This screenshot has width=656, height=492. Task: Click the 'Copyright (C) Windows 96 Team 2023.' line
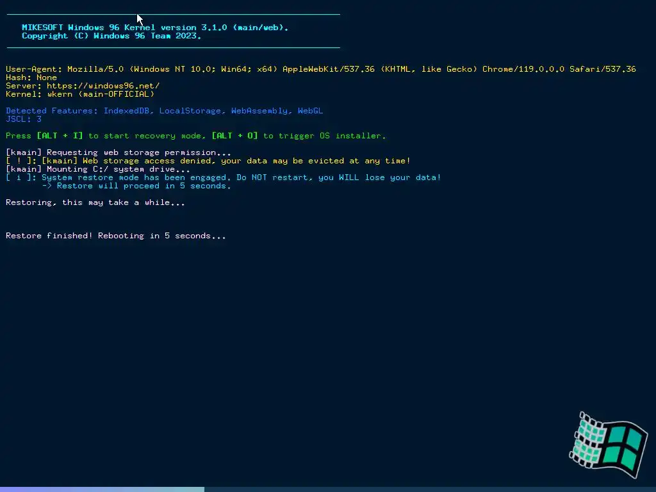(111, 36)
